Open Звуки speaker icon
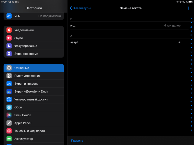This screenshot has height=145, width=194. (9, 38)
